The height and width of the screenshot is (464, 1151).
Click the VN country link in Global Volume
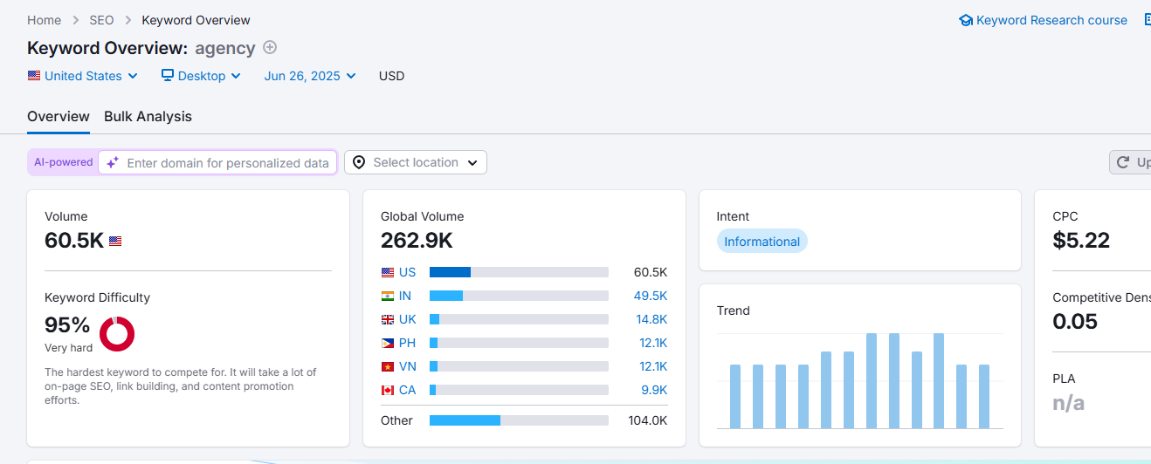[x=408, y=366]
